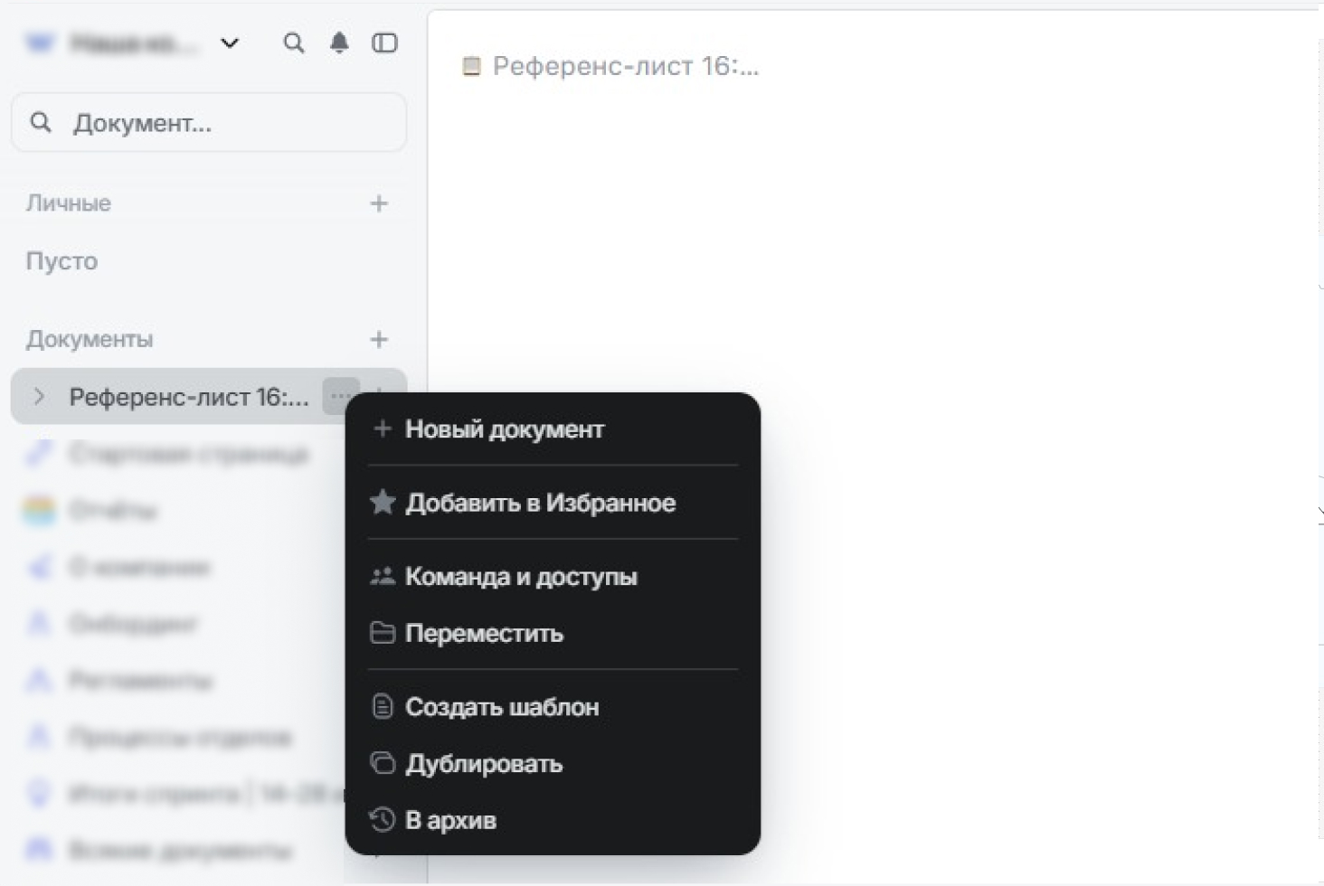Viewport: 1324px width, 886px height.
Task: Click the Пусто placeholder text
Action: 61,261
